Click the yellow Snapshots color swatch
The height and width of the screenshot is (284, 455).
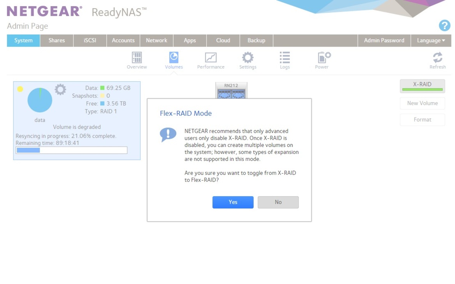tap(102, 96)
